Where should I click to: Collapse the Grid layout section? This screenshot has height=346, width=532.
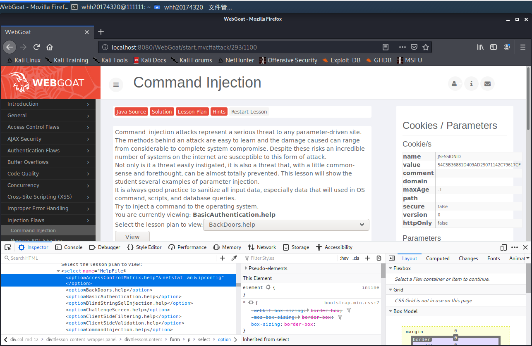(x=391, y=290)
